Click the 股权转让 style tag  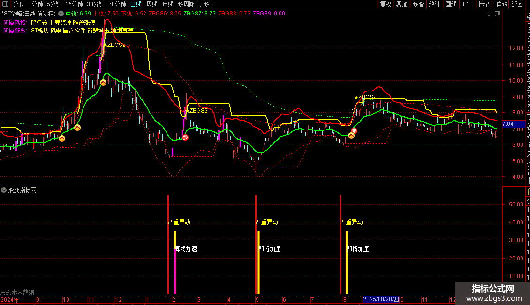click(x=42, y=23)
